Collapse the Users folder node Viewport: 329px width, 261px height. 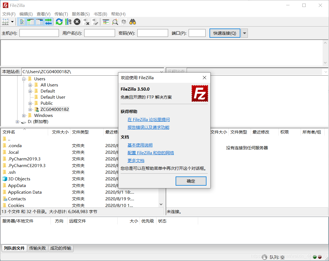point(24,79)
